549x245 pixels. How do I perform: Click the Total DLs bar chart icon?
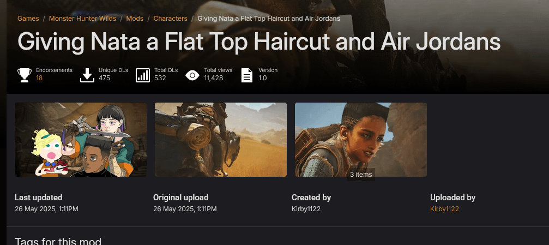coord(143,75)
